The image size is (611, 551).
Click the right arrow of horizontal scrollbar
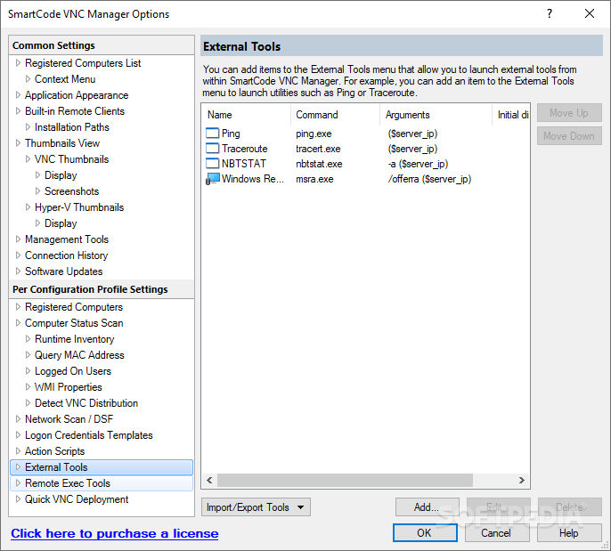(x=522, y=480)
